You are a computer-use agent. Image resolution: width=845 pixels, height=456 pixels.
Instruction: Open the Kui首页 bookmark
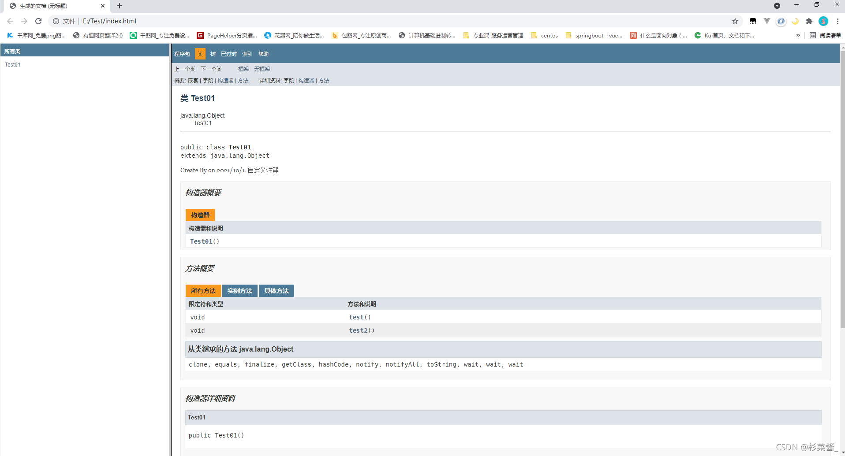(724, 35)
